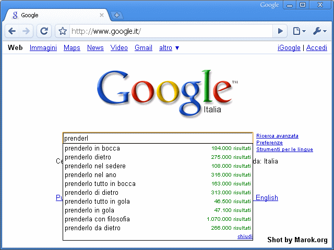This screenshot has width=334, height=250.
Task: Maximize the browser window
Action: point(303,5)
